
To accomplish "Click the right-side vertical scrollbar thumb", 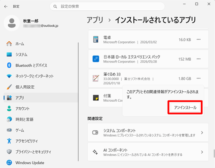I will (214, 153).
